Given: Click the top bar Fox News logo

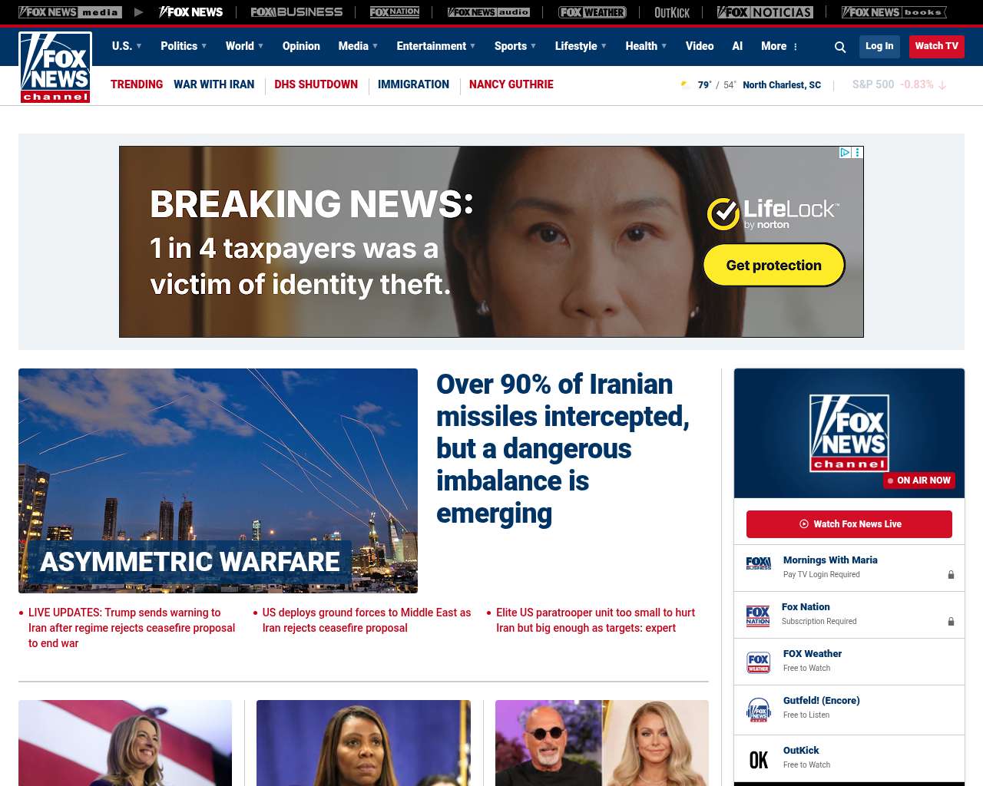Looking at the screenshot, I should (190, 12).
